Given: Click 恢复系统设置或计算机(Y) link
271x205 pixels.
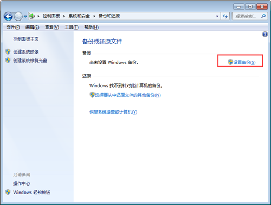Looking at the screenshot, I should (113, 112).
